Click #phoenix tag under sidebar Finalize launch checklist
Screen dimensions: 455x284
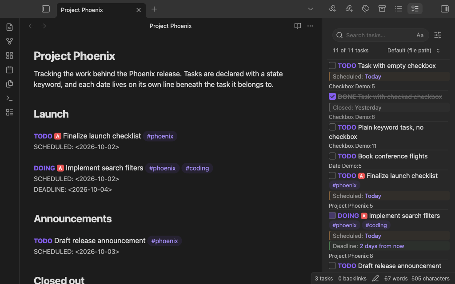(344, 185)
